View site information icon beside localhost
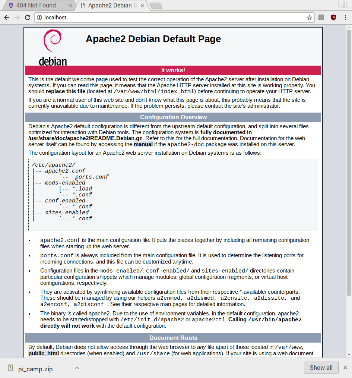The height and width of the screenshot is (378, 352). coord(39,18)
